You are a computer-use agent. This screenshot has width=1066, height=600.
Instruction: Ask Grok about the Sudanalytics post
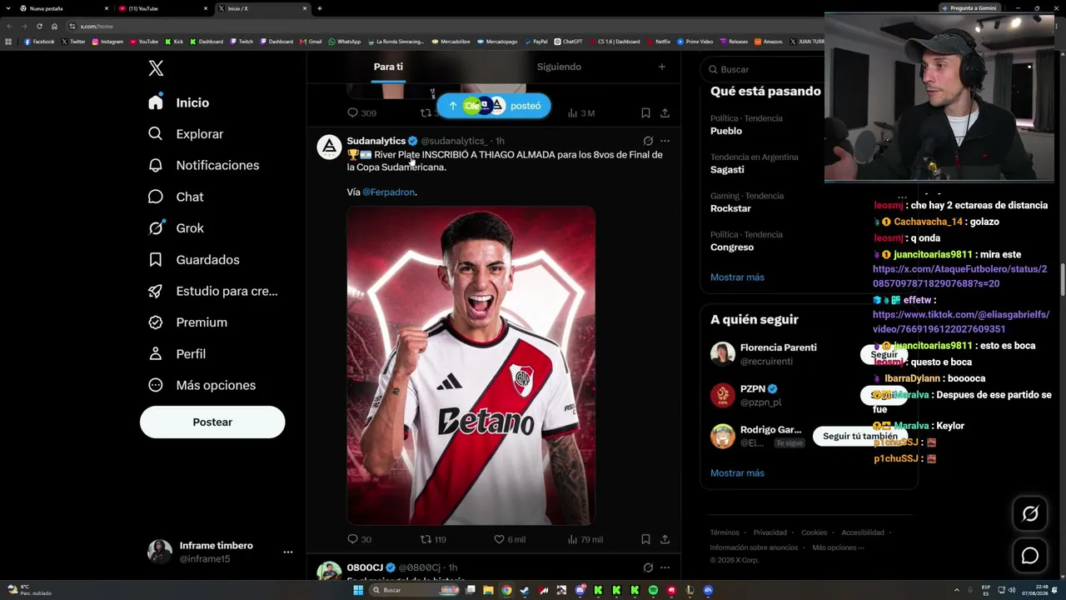click(648, 141)
